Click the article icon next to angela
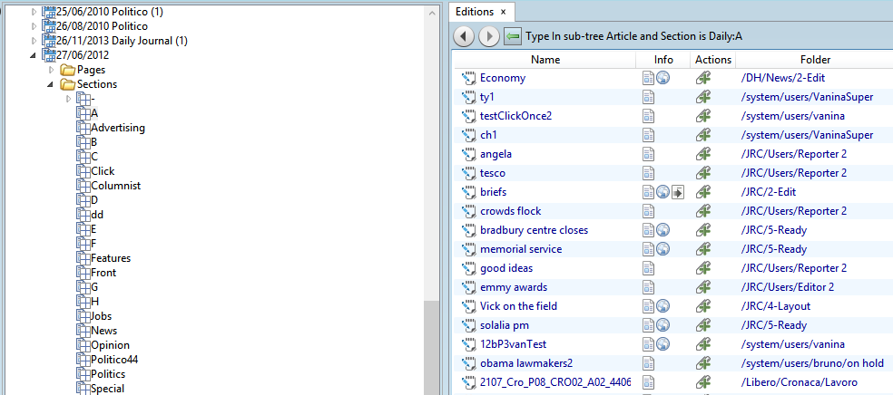The height and width of the screenshot is (395, 893). pos(468,154)
